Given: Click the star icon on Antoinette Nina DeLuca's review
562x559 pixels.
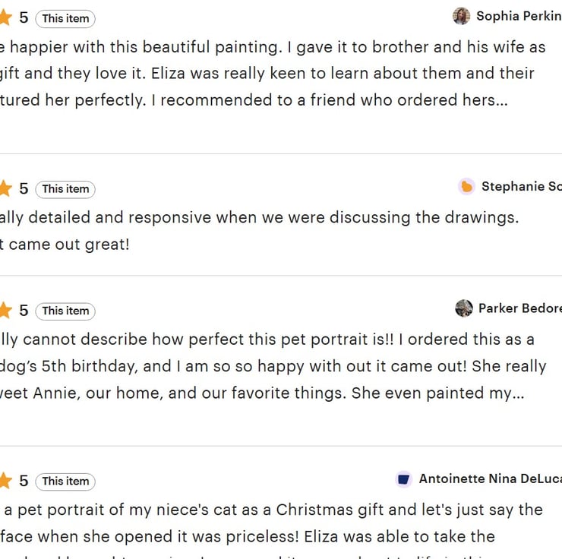Looking at the screenshot, I should click(6, 481).
